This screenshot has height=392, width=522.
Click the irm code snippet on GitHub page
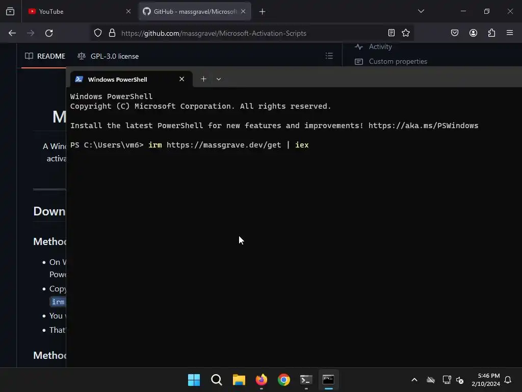pos(58,302)
